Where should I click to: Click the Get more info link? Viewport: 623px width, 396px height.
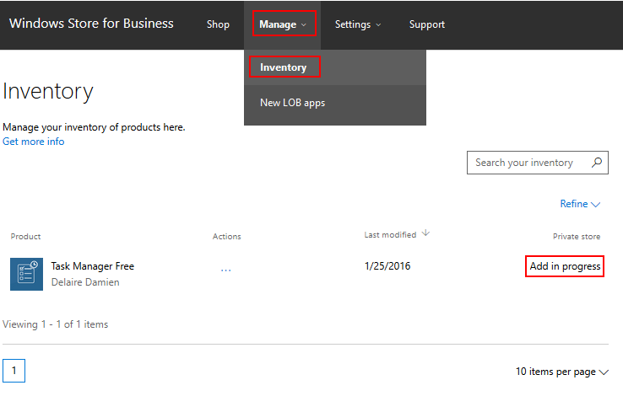(x=33, y=142)
